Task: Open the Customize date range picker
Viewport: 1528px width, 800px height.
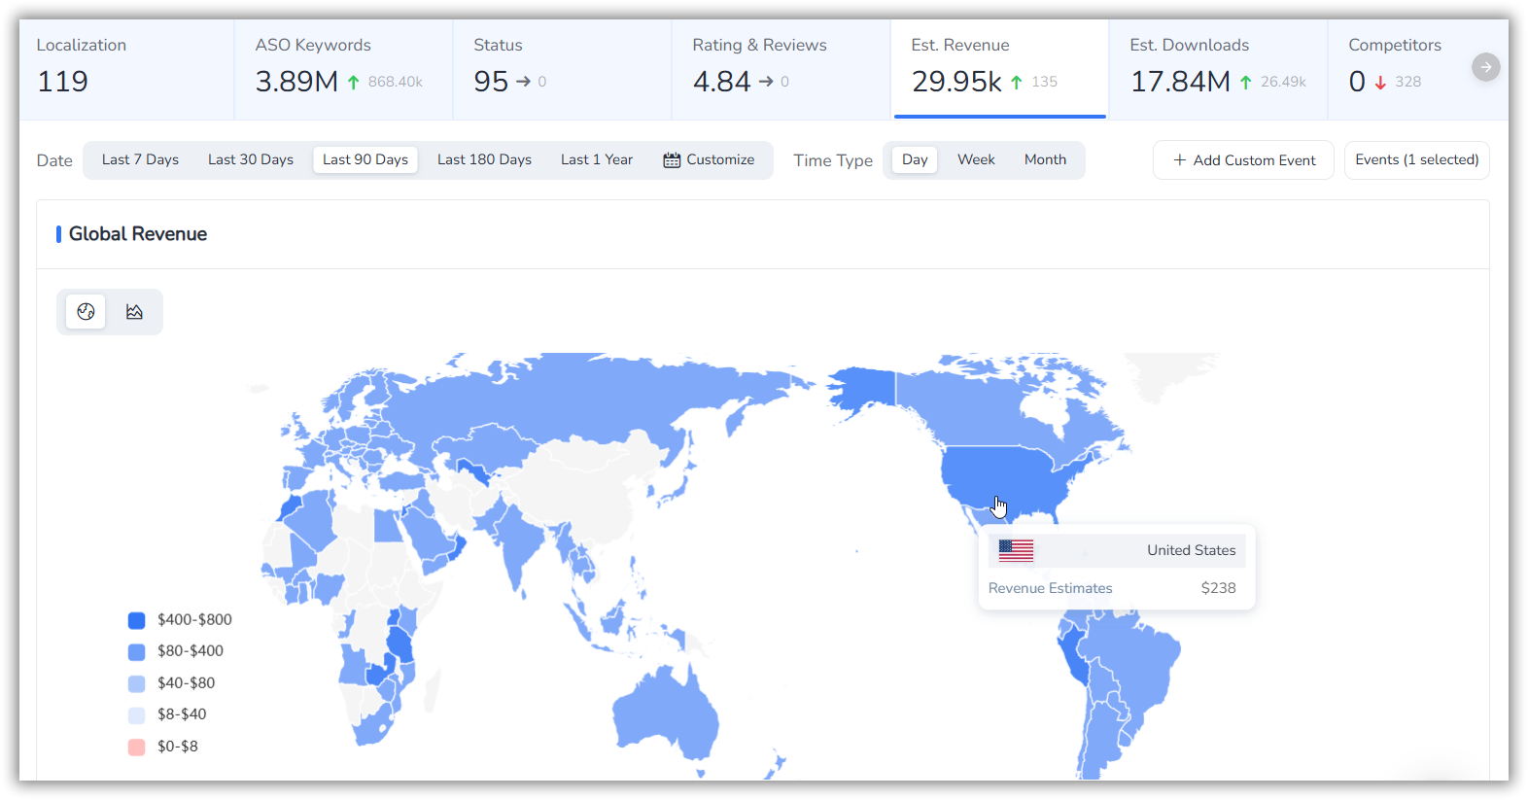Action: pyautogui.click(x=719, y=159)
